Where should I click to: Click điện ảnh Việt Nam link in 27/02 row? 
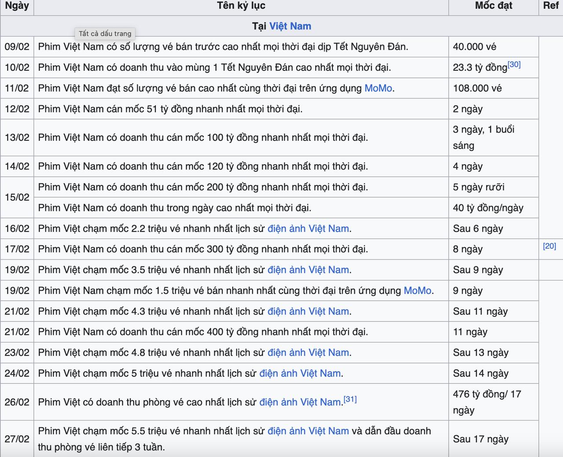[x=308, y=431]
